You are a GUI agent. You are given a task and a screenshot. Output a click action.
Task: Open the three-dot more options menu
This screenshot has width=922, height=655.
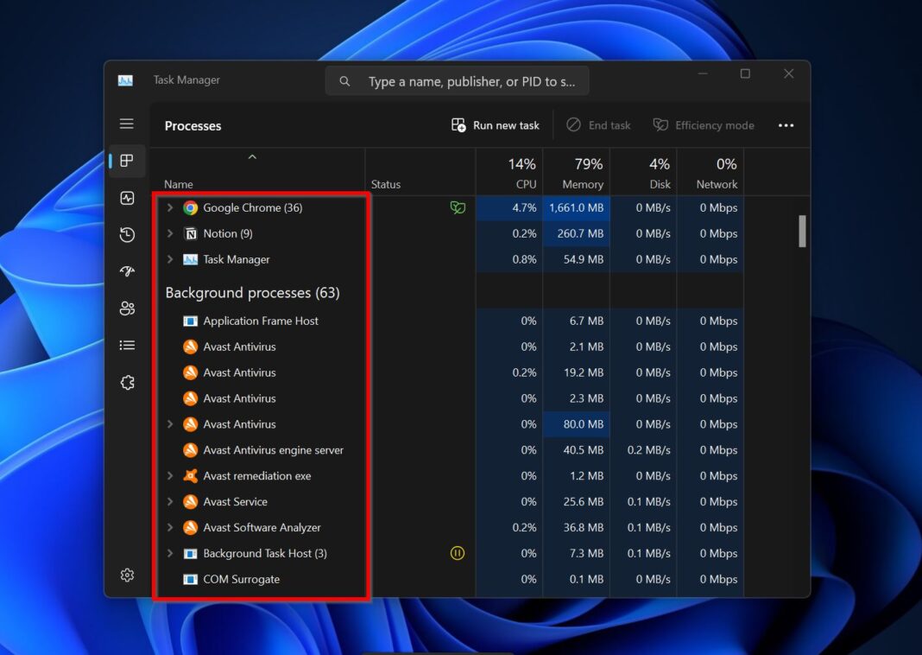(x=786, y=124)
